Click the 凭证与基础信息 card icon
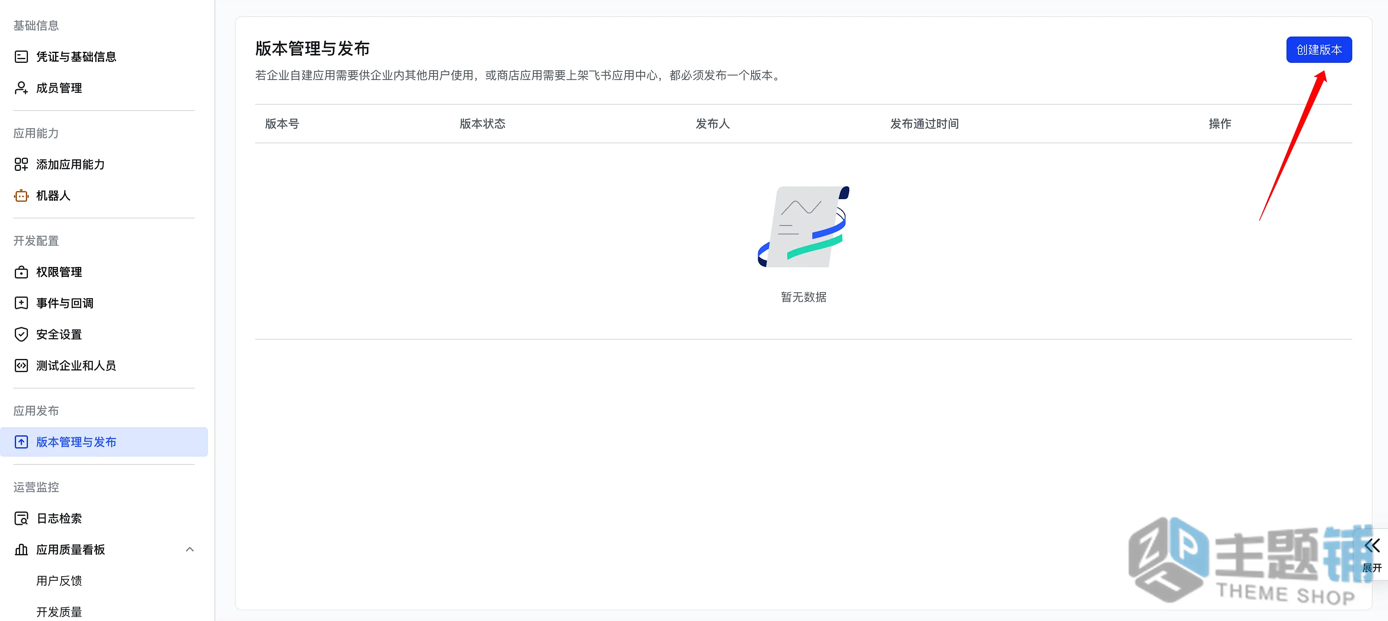 click(x=21, y=57)
